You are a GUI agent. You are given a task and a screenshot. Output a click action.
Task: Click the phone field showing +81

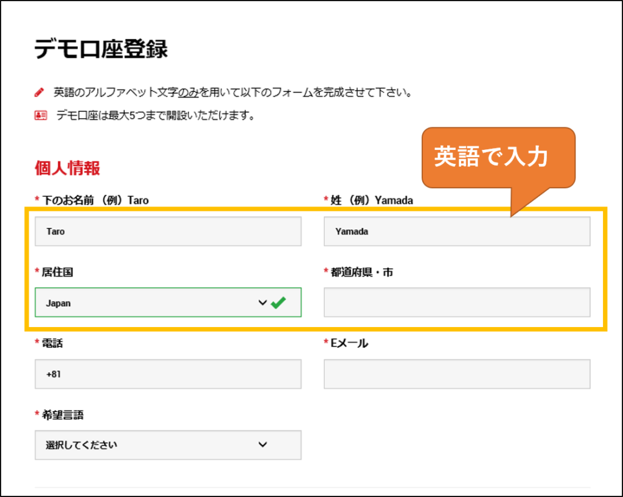point(168,374)
